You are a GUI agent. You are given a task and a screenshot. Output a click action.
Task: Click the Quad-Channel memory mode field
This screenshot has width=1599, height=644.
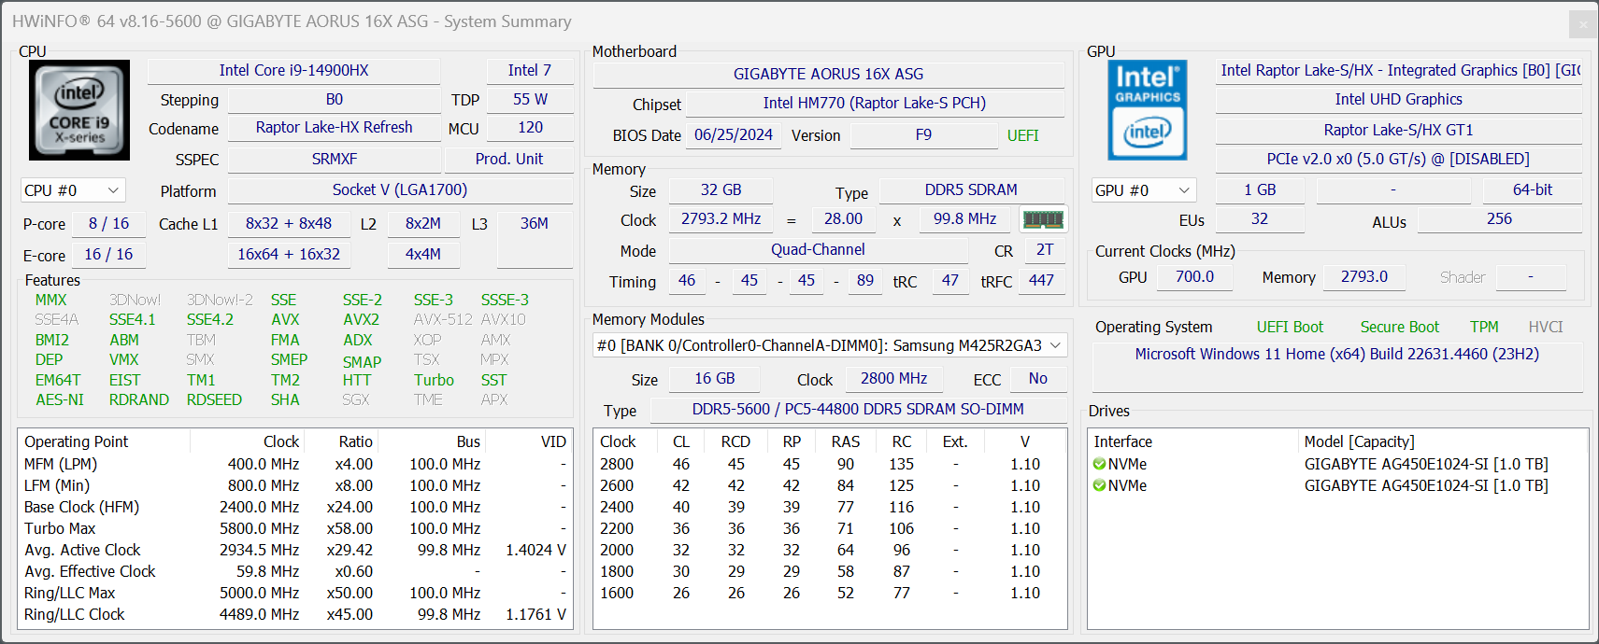818,250
